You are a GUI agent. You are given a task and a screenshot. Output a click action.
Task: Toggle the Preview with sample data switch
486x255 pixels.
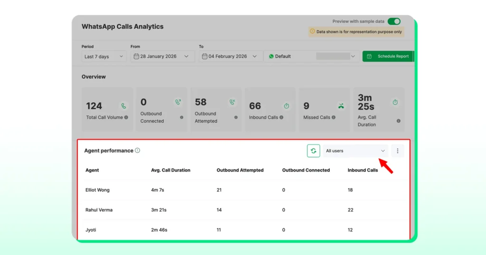tap(394, 21)
